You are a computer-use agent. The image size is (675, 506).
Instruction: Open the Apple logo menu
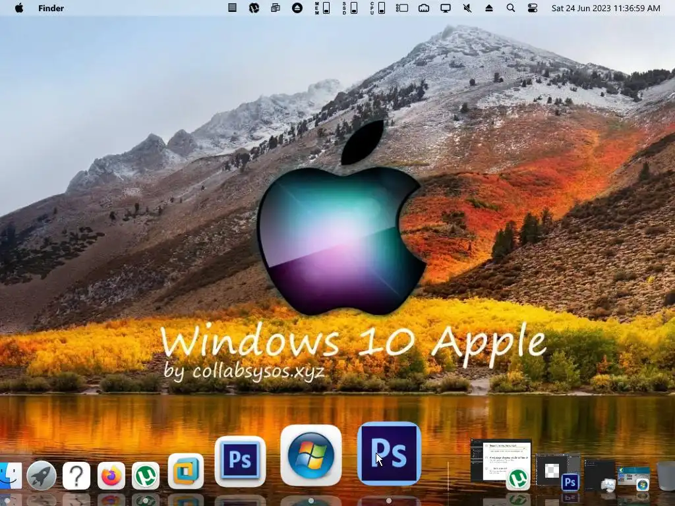coord(19,8)
